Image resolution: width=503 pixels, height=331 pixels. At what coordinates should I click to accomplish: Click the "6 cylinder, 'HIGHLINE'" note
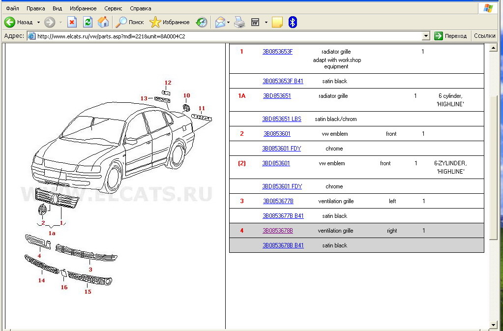(x=450, y=100)
